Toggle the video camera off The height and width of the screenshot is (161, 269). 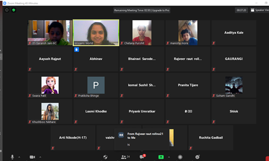pyautogui.click(x=32, y=157)
